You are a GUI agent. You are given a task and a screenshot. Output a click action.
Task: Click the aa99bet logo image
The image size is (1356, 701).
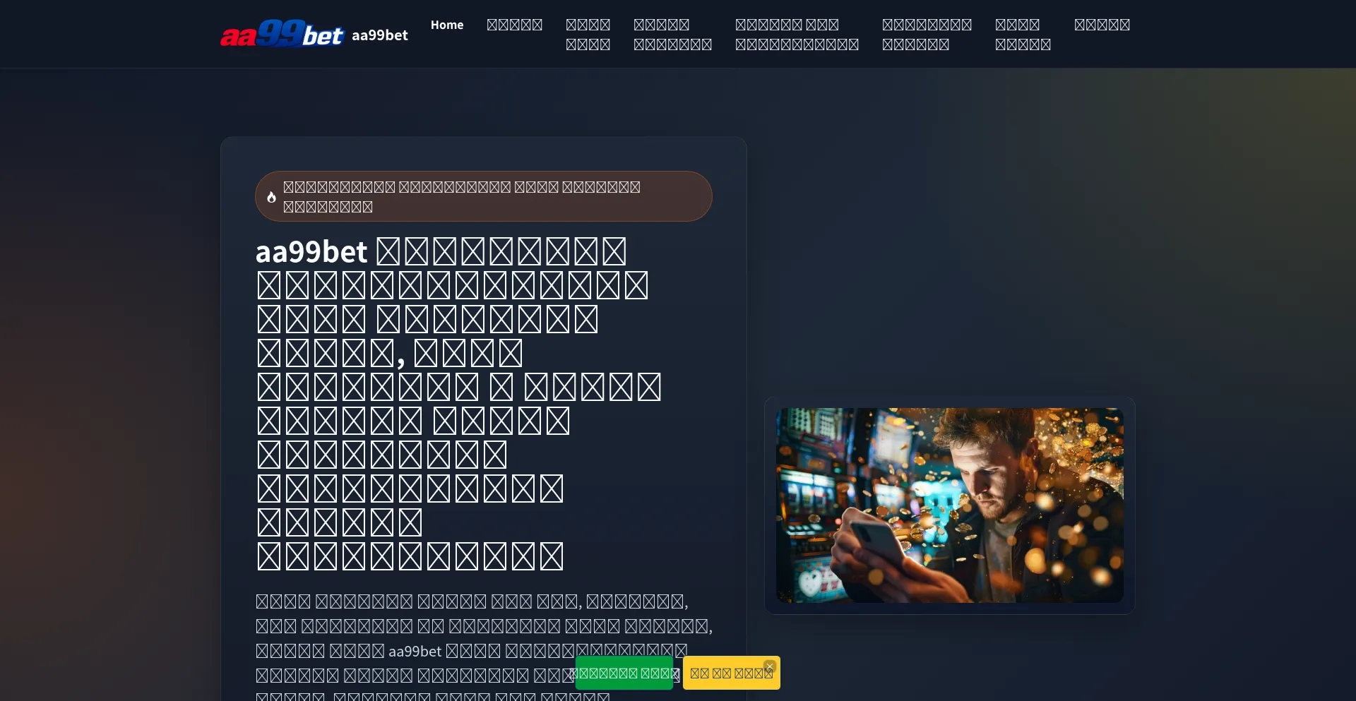(x=282, y=34)
